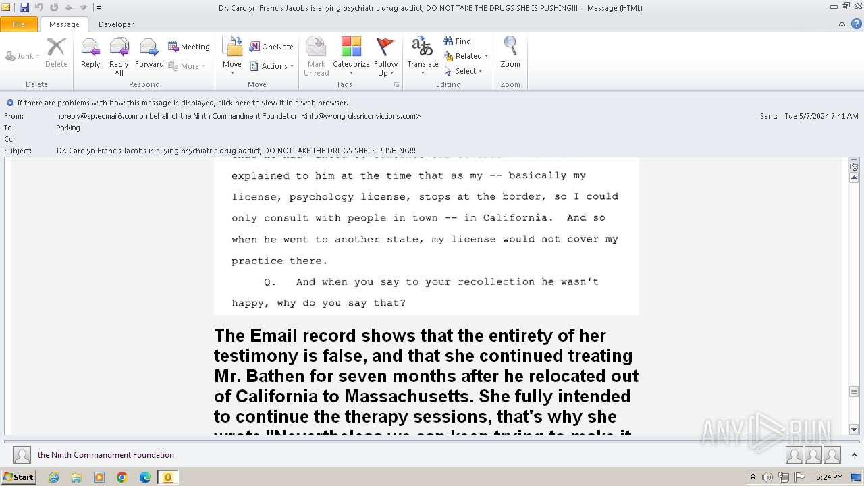Expand the Actions dropdown
Image resolution: width=864 pixels, height=486 pixels.
pyautogui.click(x=272, y=66)
